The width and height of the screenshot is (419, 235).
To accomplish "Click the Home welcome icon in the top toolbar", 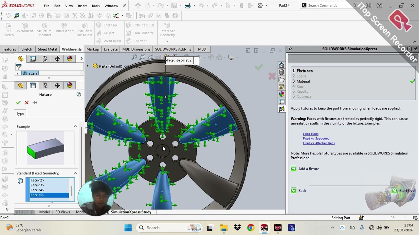I will click(138, 6).
